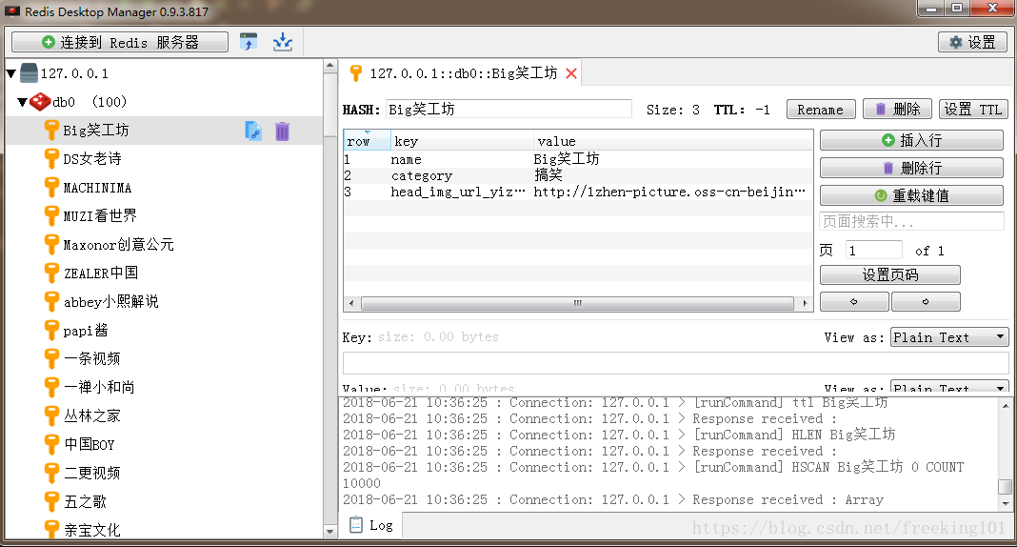The width and height of the screenshot is (1017, 547).
Task: Click the log panel's scroll down arrow
Action: coord(1006,503)
